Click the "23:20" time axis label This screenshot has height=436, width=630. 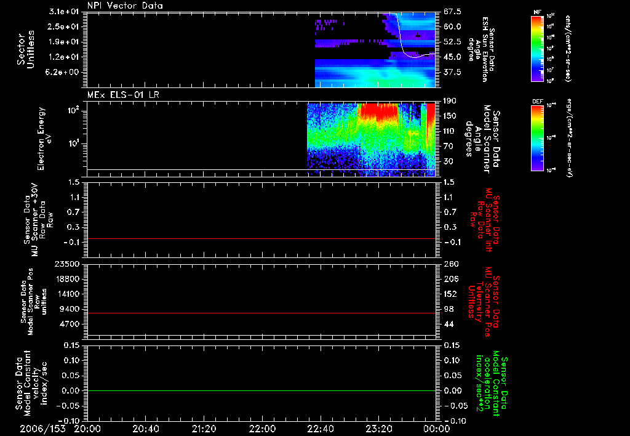tap(379, 429)
